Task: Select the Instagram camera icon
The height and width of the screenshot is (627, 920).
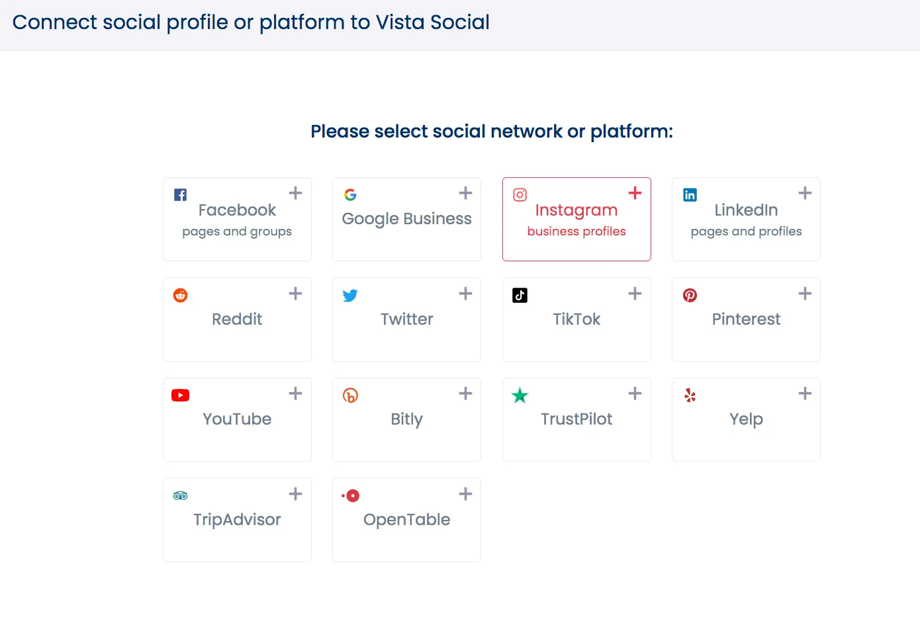Action: click(x=520, y=194)
